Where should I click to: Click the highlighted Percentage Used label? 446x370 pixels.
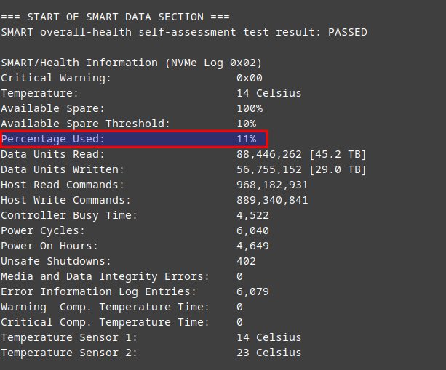(x=53, y=139)
